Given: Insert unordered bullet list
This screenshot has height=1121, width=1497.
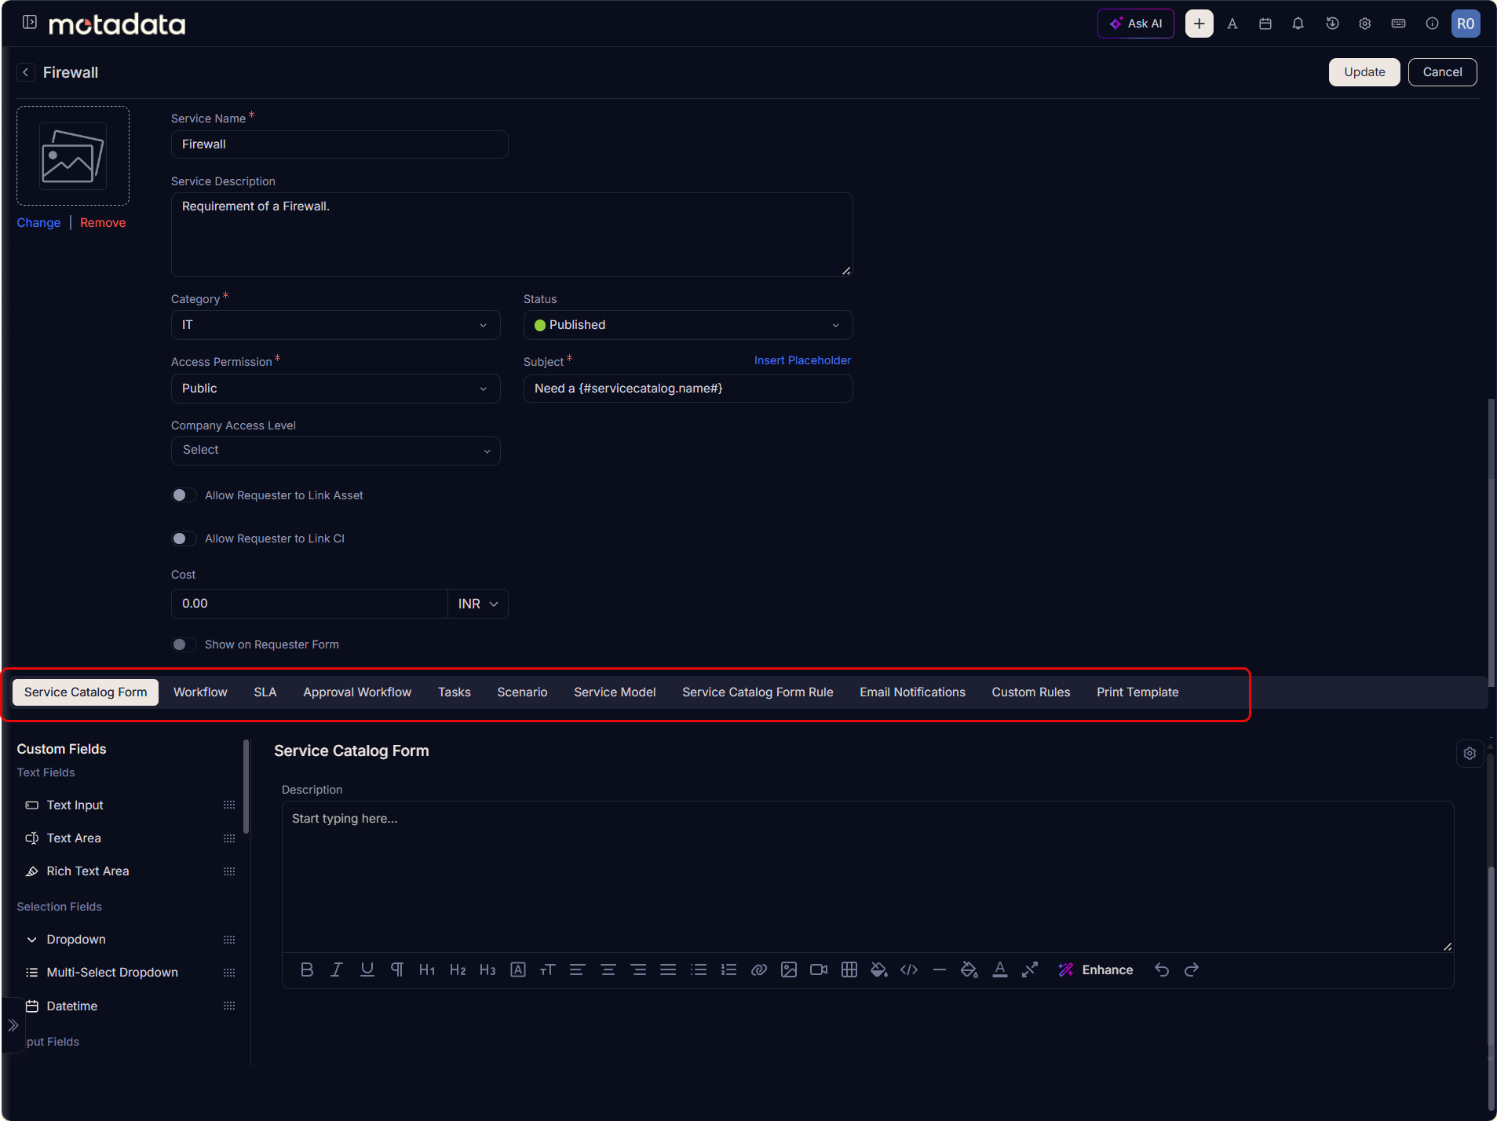Looking at the screenshot, I should pyautogui.click(x=698, y=969).
